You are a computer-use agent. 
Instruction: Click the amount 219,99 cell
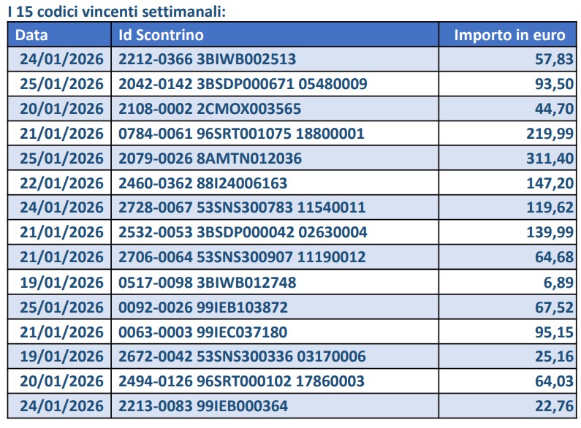pyautogui.click(x=550, y=134)
